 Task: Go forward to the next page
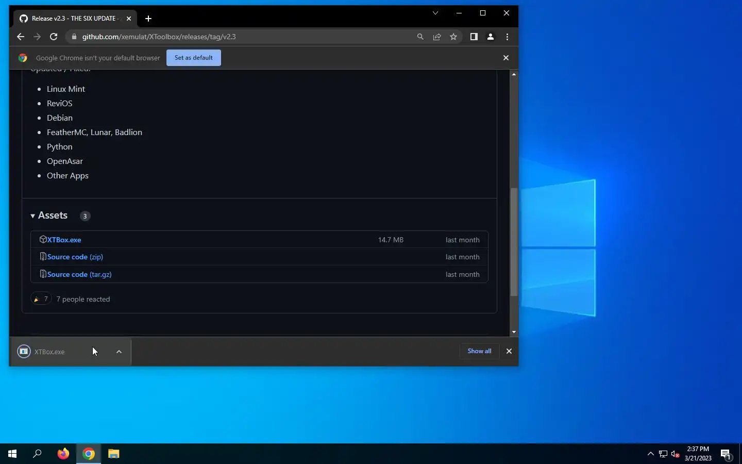coord(37,37)
